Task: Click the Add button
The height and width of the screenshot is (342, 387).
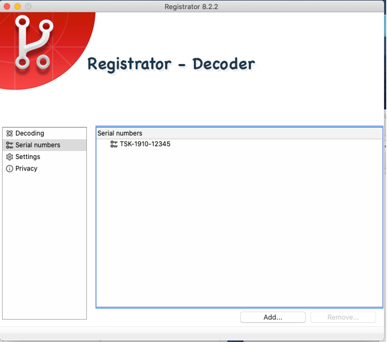Action: (x=273, y=317)
